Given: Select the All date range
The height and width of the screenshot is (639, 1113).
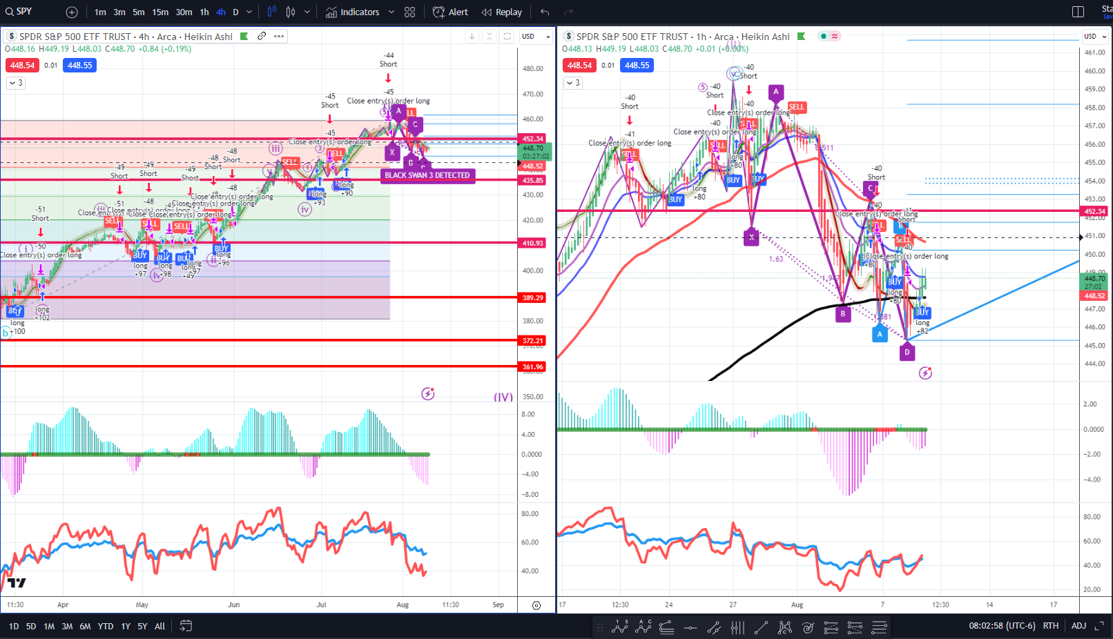Looking at the screenshot, I should (160, 627).
